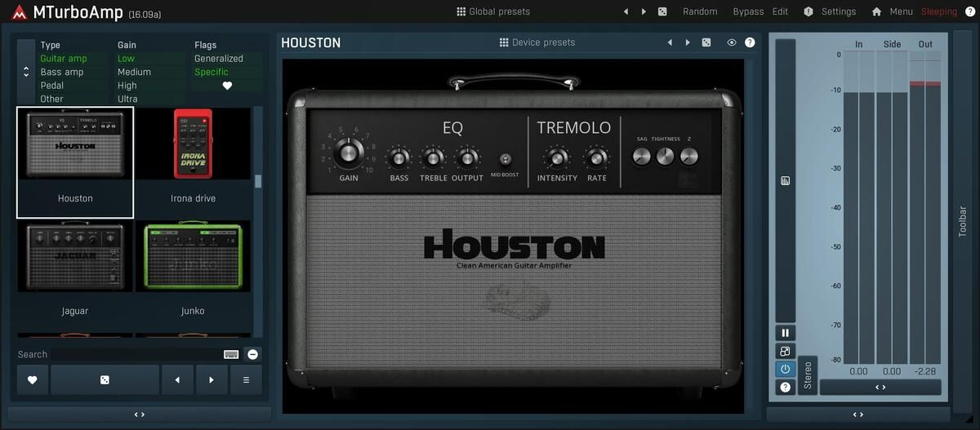The width and height of the screenshot is (980, 430).
Task: Open the on-screen keyboard icon
Action: tap(231, 354)
